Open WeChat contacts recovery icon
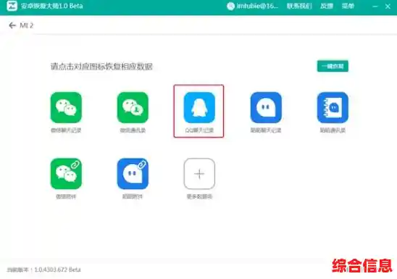The height and width of the screenshot is (279, 397). pyautogui.click(x=133, y=107)
